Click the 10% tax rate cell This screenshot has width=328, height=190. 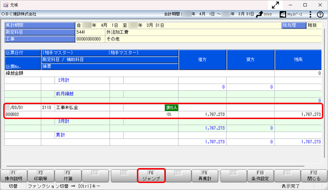pos(169,114)
